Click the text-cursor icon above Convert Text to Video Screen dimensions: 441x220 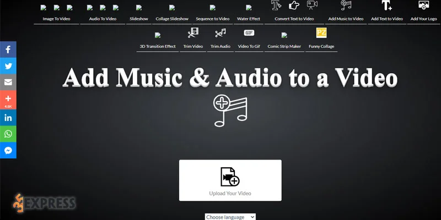point(276,5)
